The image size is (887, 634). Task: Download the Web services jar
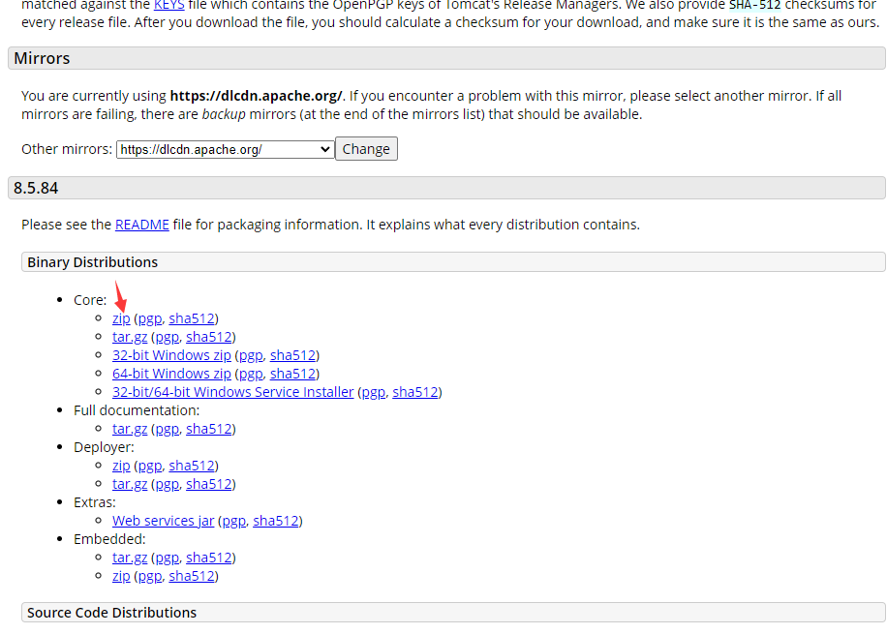tap(163, 521)
